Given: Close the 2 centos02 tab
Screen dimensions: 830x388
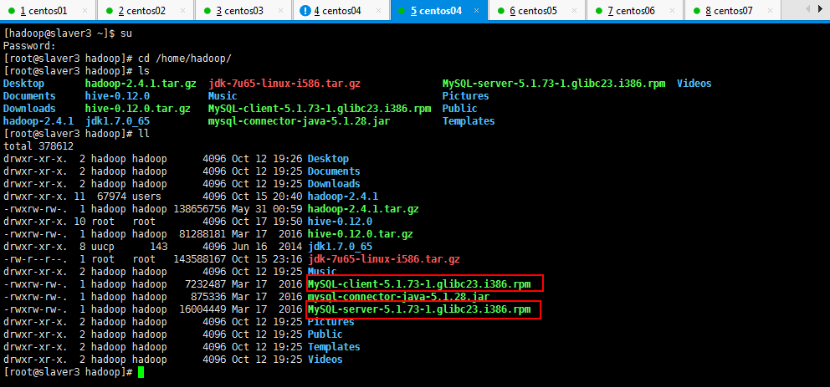Looking at the screenshot, I should [x=183, y=11].
